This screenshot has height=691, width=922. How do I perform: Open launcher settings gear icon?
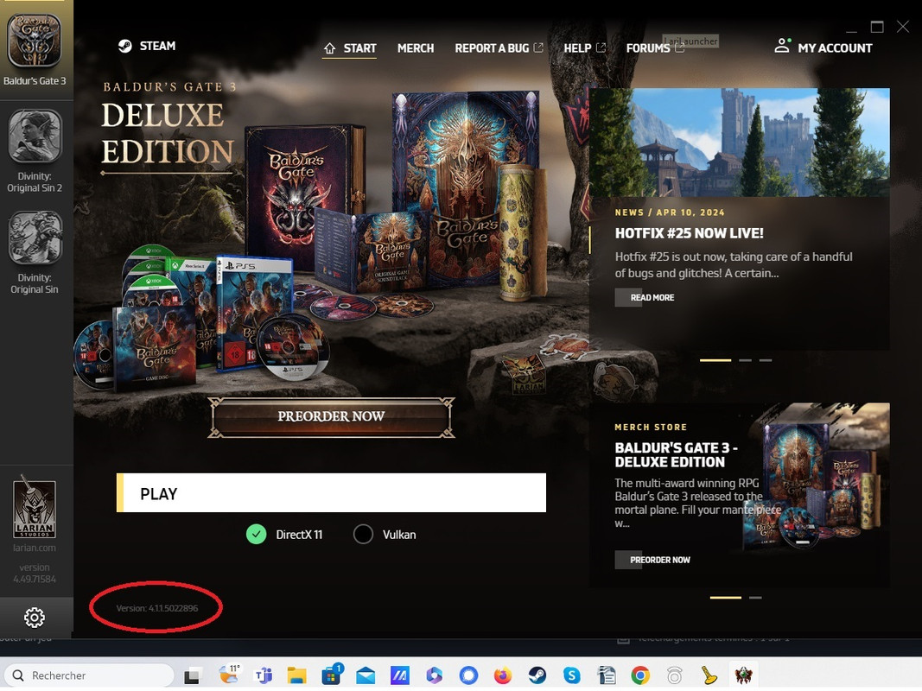tap(34, 618)
